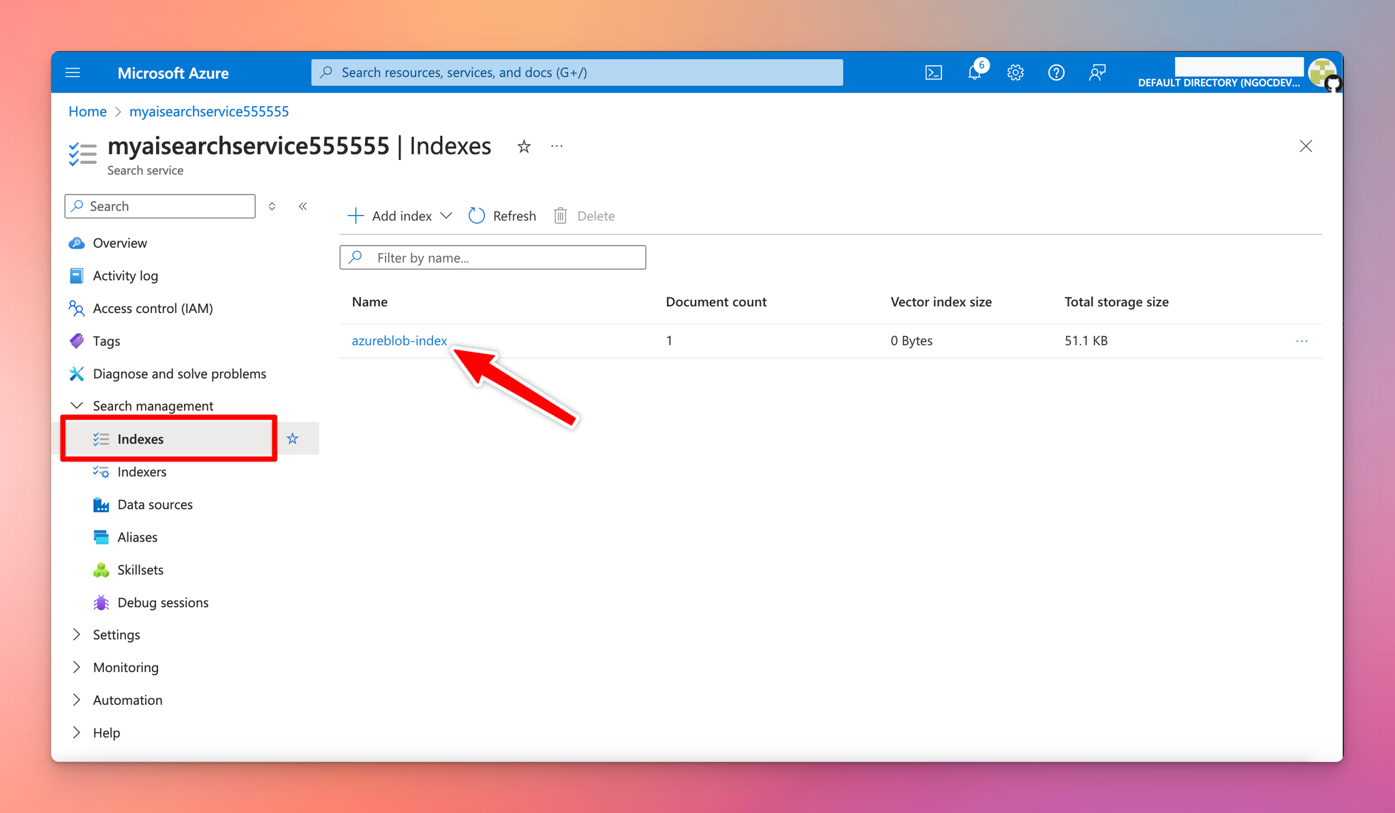
Task: Open the azureblob-index link
Action: click(399, 340)
